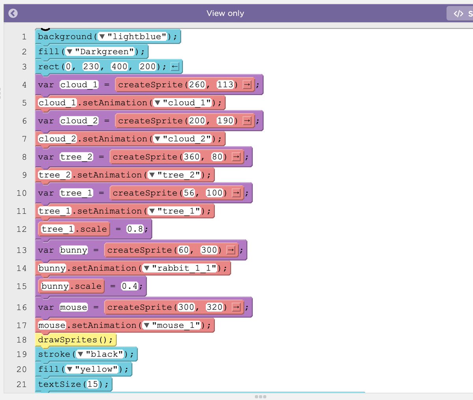Click the bunny.scale value 0.4 field
Image resolution: width=473 pixels, height=400 pixels.
pyautogui.click(x=130, y=286)
